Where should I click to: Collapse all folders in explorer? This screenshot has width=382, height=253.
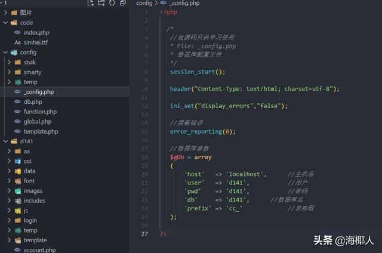(123, 3)
